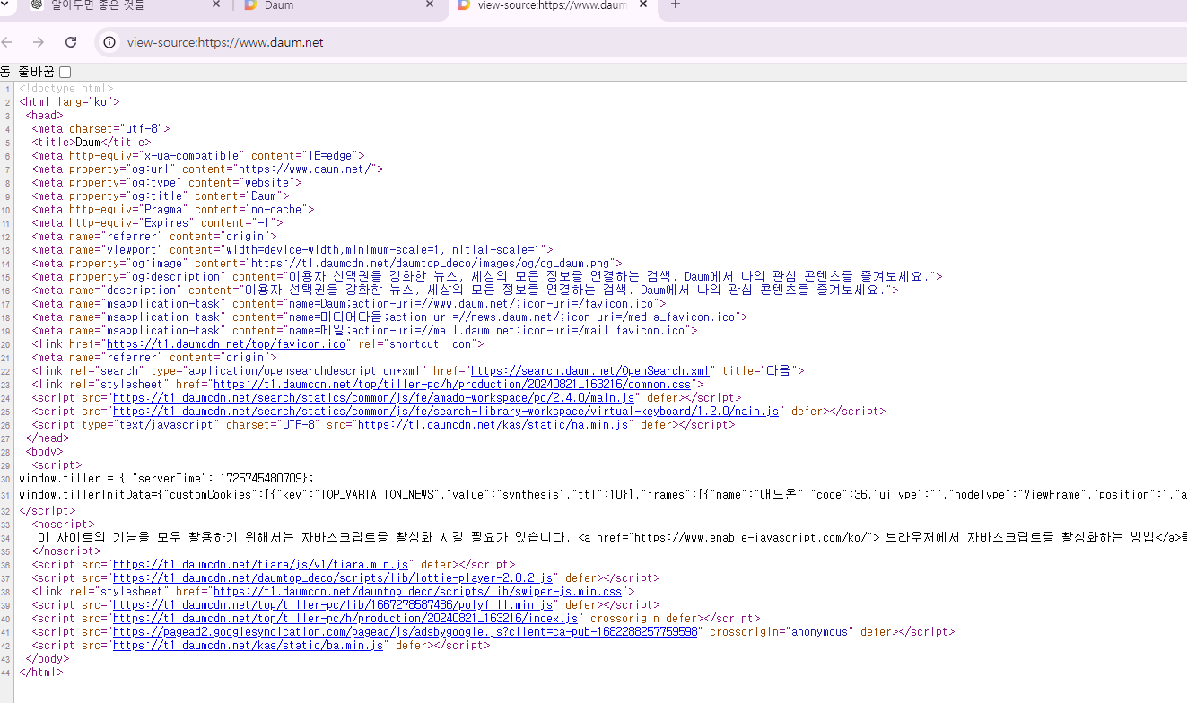Click the window.tiller serverTime line

(x=167, y=478)
